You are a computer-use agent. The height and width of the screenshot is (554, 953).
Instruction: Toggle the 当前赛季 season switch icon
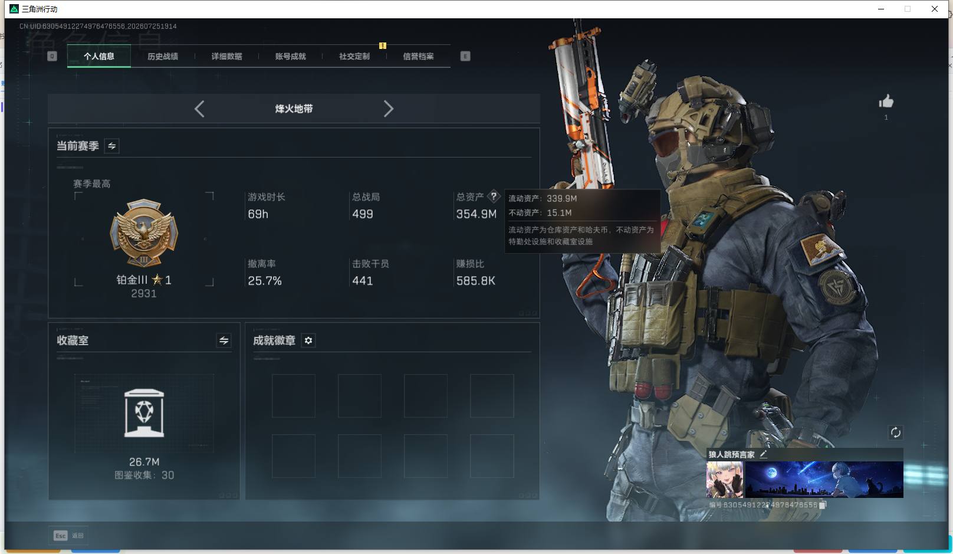coord(111,146)
